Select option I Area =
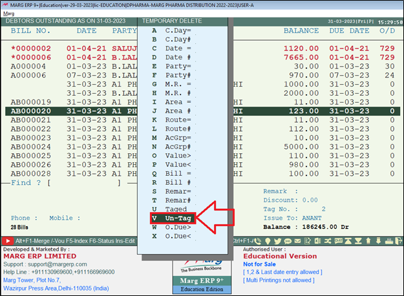The height and width of the screenshot is (296, 404). (x=171, y=102)
